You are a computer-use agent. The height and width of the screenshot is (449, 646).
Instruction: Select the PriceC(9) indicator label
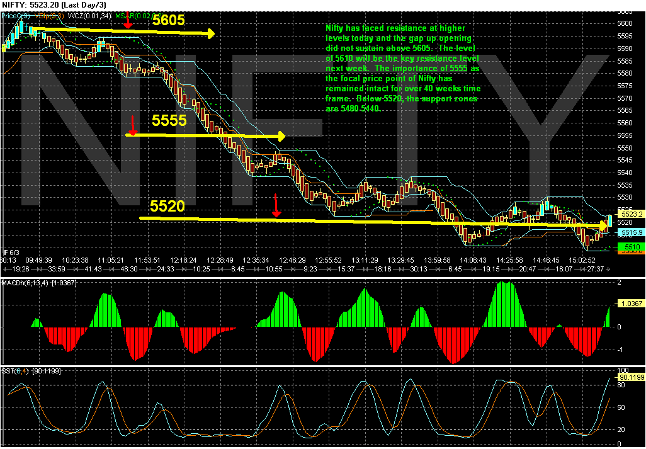[x=15, y=16]
